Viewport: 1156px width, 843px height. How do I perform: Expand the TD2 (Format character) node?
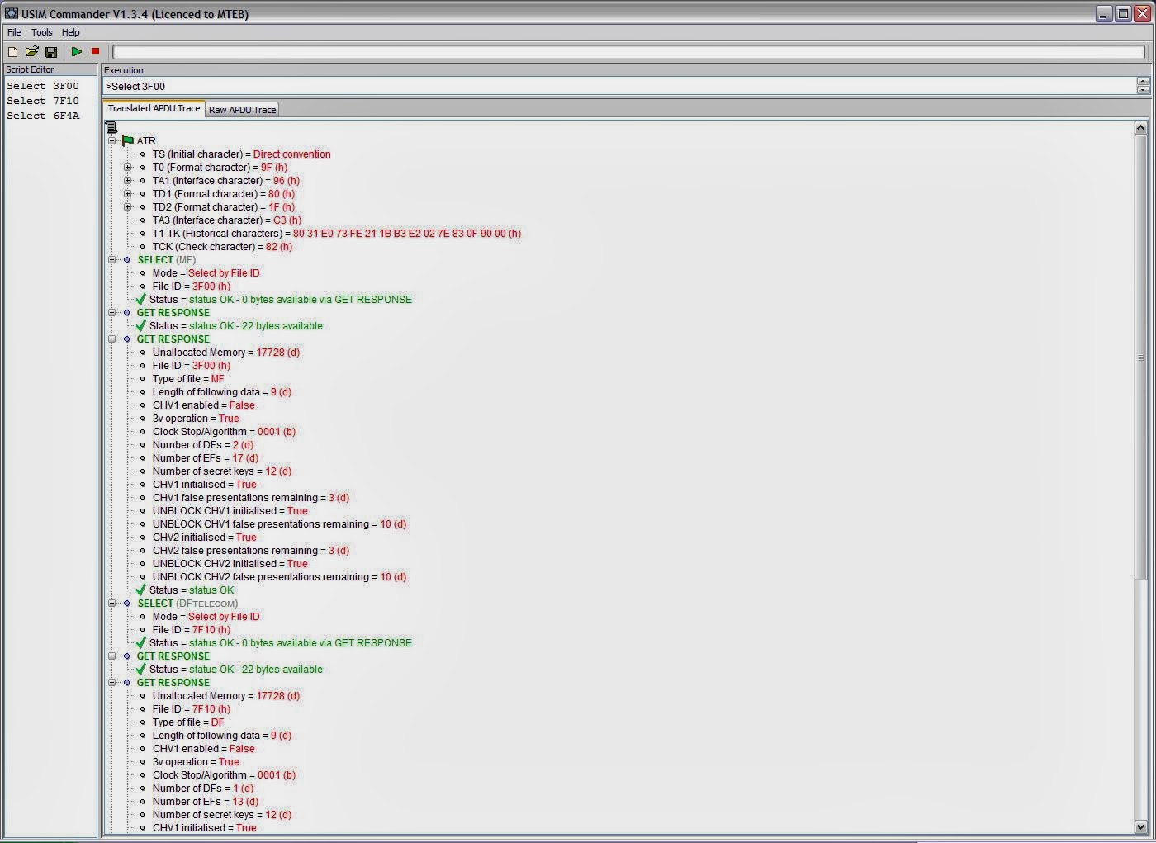pos(128,207)
